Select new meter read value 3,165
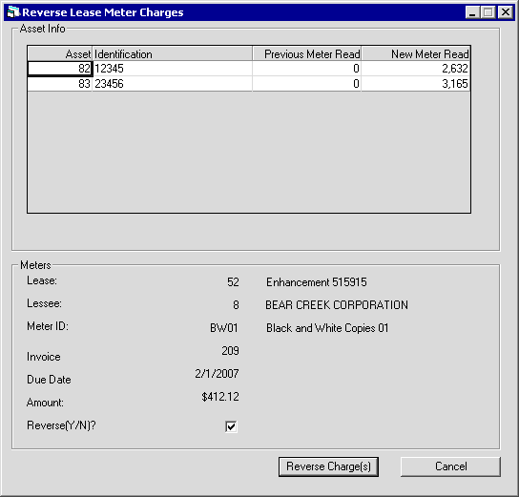519x497 pixels. (416, 84)
